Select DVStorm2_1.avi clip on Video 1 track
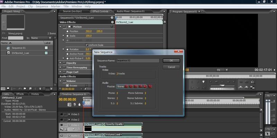Screen dimensions: 277x138 click(113, 127)
